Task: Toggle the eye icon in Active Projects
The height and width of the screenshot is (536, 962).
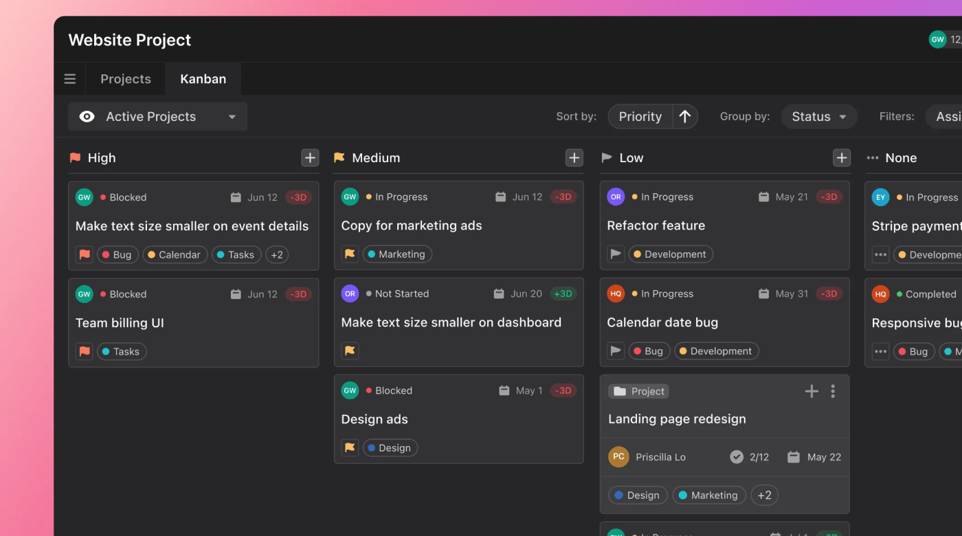Action: [x=87, y=117]
